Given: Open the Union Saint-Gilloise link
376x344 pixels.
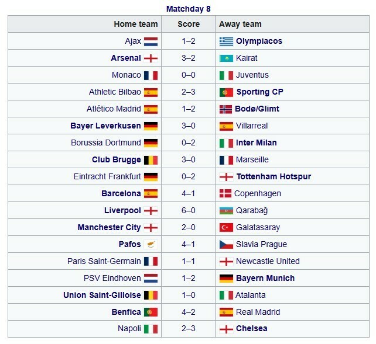Looking at the screenshot, I should coord(102,296).
